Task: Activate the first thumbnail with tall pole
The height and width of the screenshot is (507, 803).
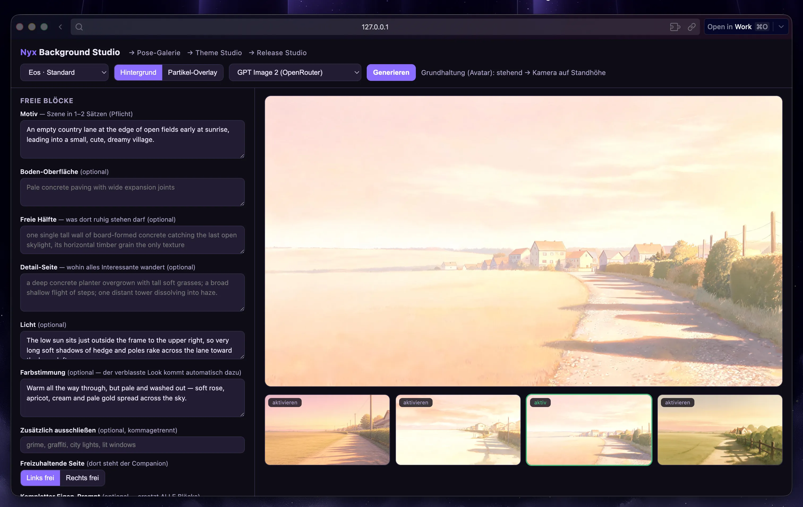Action: click(x=327, y=430)
